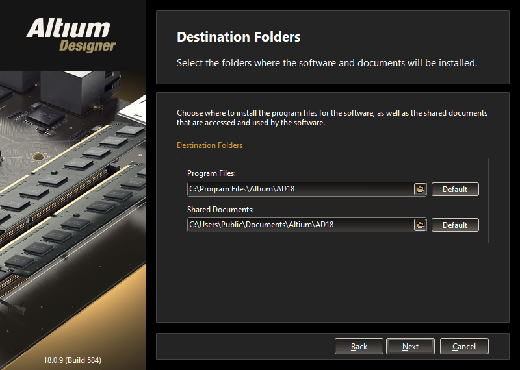Select the 18.0.9 (Build 584) version text
This screenshot has height=370, width=520.
pos(73,360)
